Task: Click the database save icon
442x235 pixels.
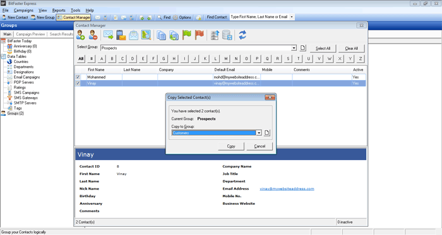Action: [x=227, y=35]
